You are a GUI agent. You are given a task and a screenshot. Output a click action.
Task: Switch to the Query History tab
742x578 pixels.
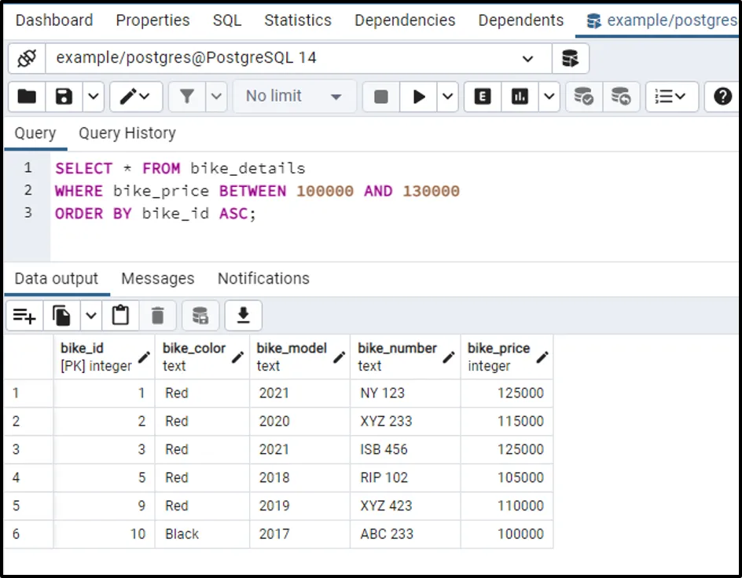click(127, 133)
